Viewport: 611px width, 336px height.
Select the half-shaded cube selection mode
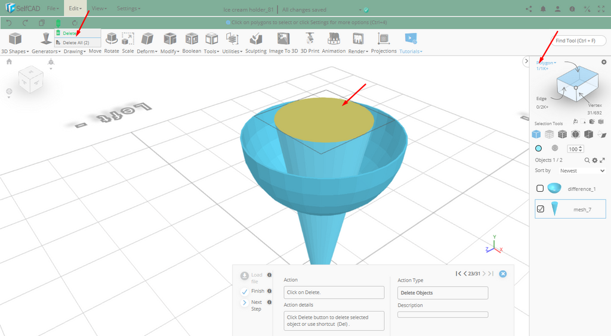[x=588, y=134]
